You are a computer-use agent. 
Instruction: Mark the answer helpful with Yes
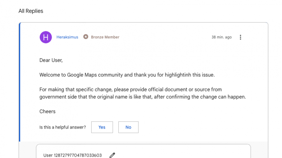(102, 127)
